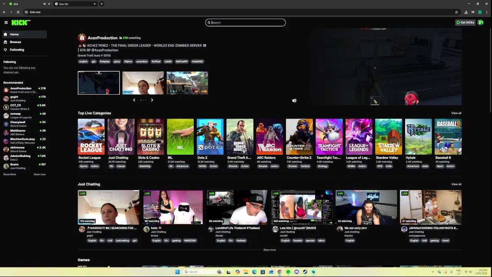Click the KICK logo
Viewport: 492px width, 277px height.
(20, 22)
